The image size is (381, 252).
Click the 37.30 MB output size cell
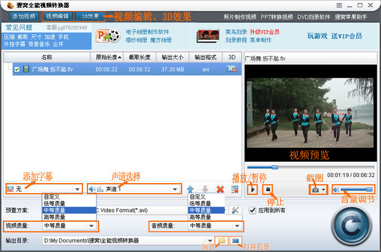pyautogui.click(x=173, y=69)
